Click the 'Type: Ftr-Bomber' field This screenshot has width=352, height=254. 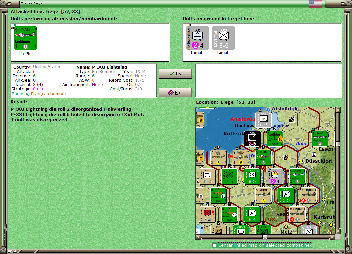click(97, 72)
